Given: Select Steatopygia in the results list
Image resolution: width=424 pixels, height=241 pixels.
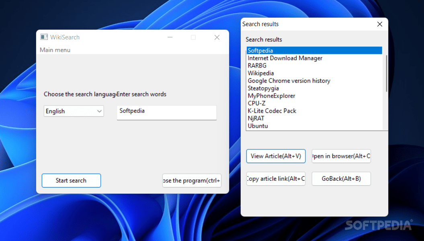Looking at the screenshot, I should click(x=314, y=88).
